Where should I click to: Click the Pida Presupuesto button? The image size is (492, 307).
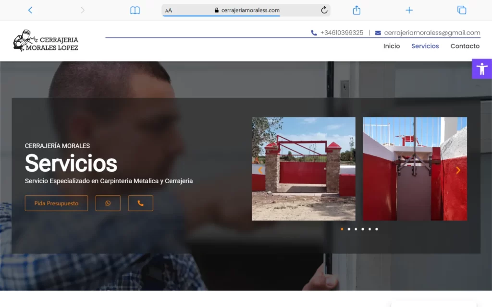(56, 203)
